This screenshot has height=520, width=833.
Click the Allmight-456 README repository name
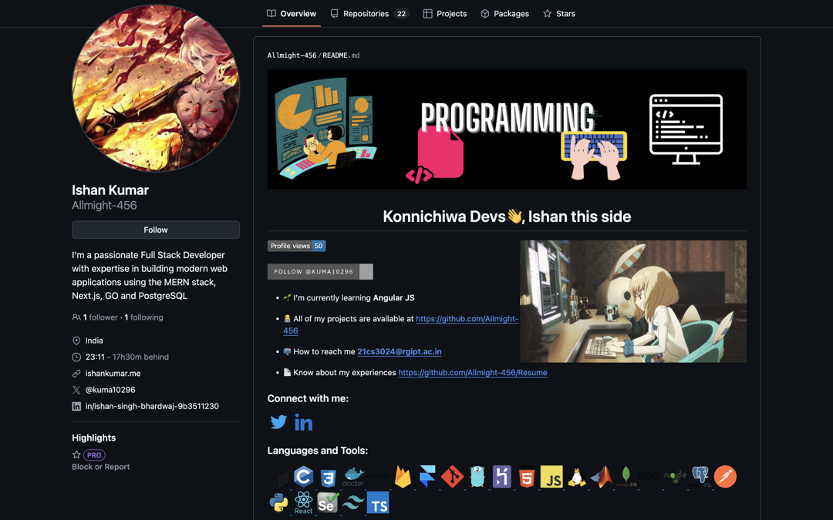coord(292,55)
